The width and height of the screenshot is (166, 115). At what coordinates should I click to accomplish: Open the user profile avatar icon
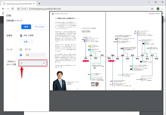click(158, 9)
